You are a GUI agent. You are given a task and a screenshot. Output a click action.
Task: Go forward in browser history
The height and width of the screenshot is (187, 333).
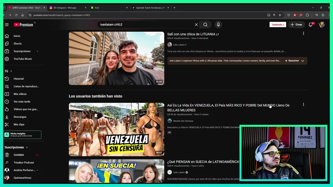[10, 15]
